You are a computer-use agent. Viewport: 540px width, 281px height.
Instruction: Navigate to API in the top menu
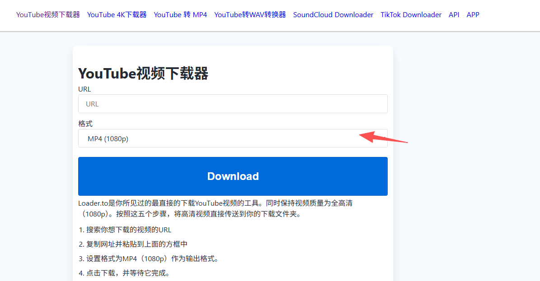point(454,14)
